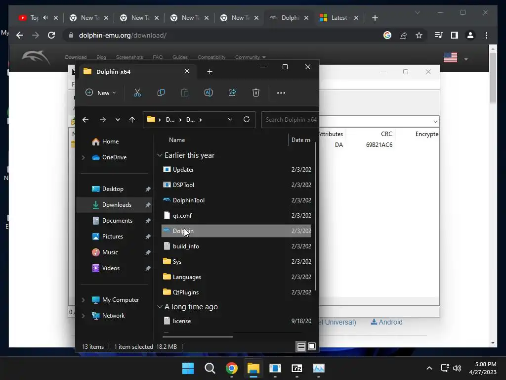Expand My Computer in navigation pane

tap(83, 300)
